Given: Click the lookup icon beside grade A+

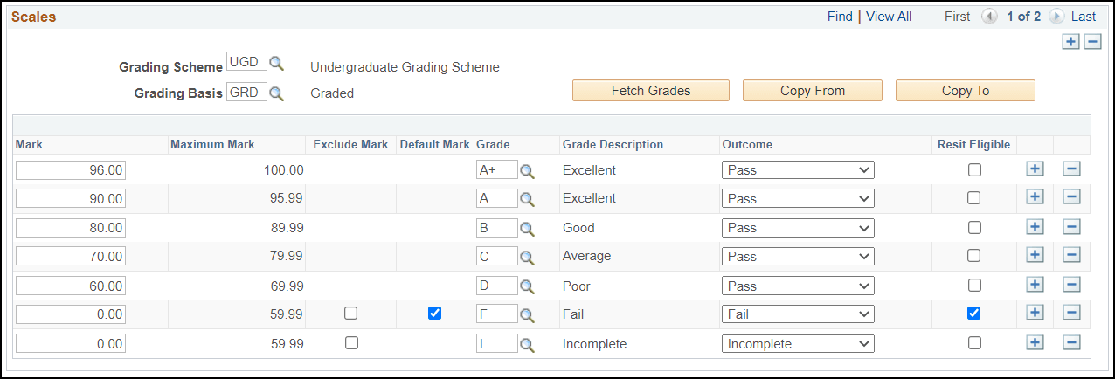Looking at the screenshot, I should click(x=527, y=172).
